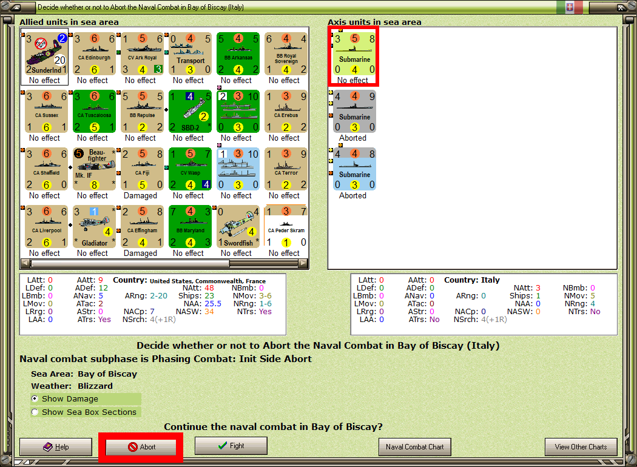This screenshot has height=467, width=637.
Task: Click the Allied NAtt value 48
Action: [x=209, y=288]
